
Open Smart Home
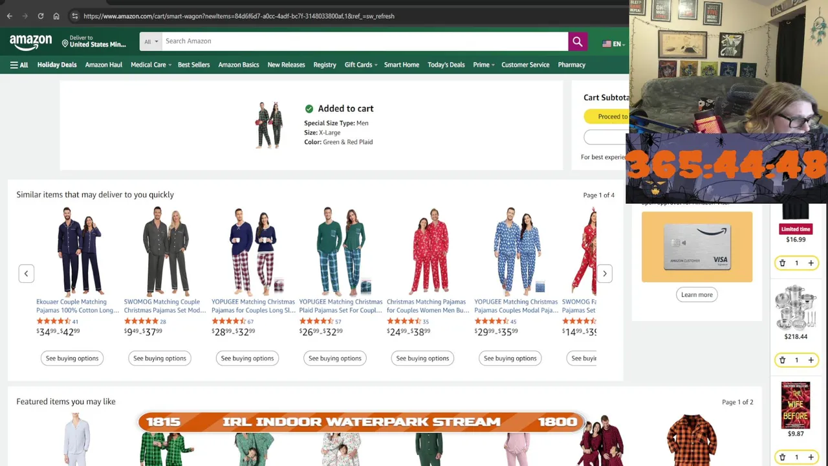(402, 65)
